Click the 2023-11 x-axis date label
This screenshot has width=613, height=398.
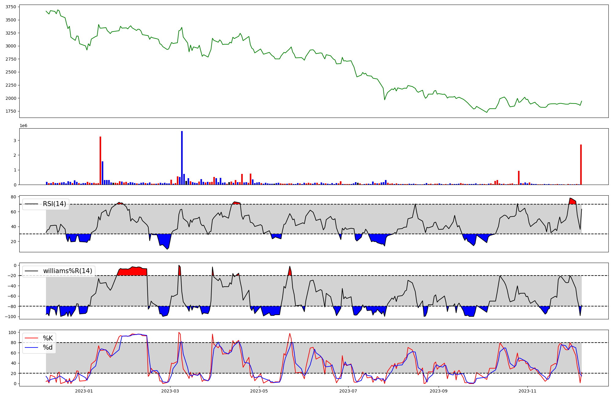pyautogui.click(x=527, y=391)
